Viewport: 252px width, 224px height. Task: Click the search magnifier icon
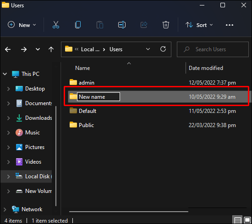tap(186, 49)
